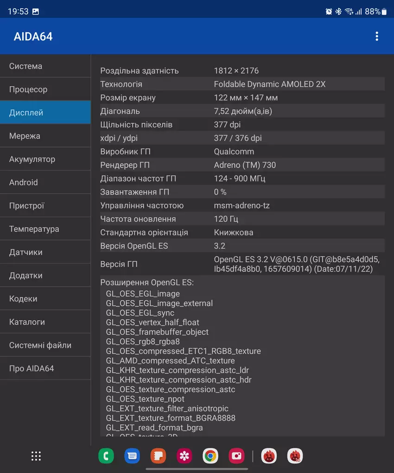
Task: Show the Кодеки section
Action: [x=45, y=299]
